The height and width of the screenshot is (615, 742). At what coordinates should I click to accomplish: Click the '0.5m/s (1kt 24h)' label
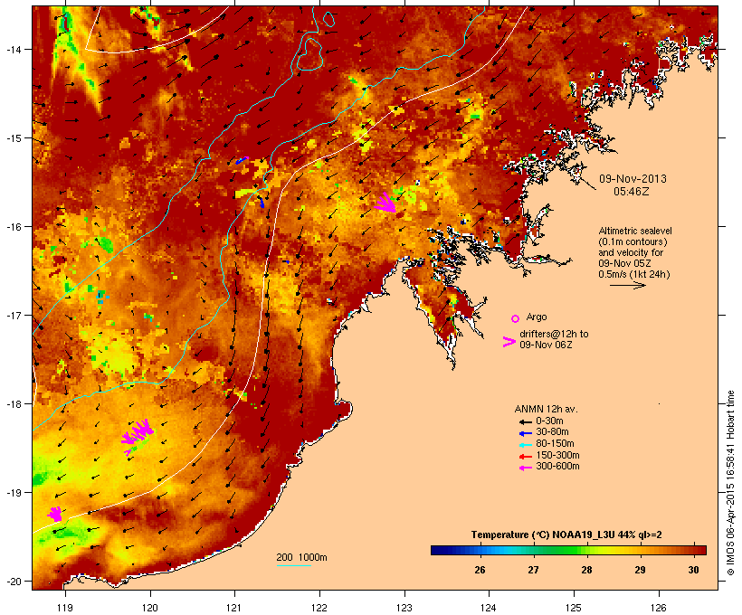coord(634,274)
